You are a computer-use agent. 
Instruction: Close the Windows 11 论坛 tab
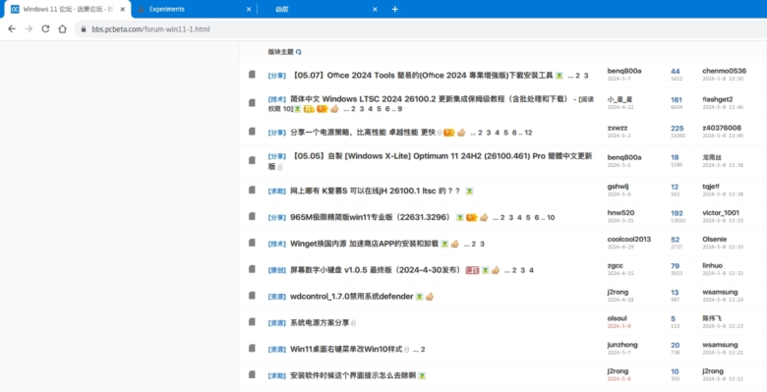122,9
